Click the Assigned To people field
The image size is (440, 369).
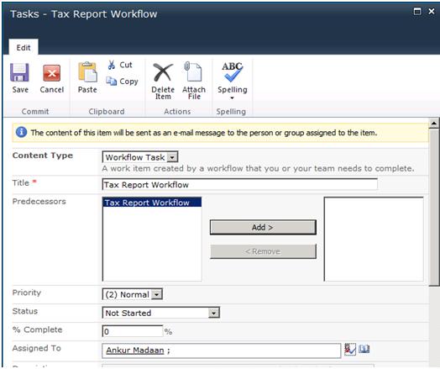click(x=222, y=351)
